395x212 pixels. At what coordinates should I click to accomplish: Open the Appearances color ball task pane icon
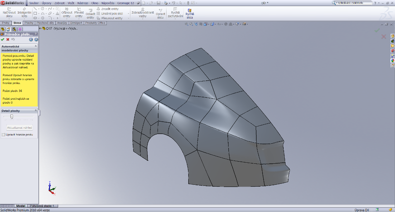[392, 60]
